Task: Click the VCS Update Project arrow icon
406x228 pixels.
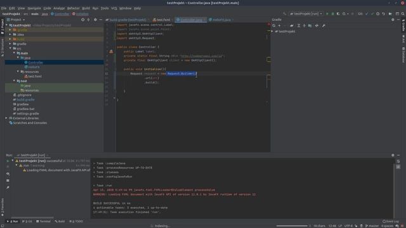Action: pos(367,14)
